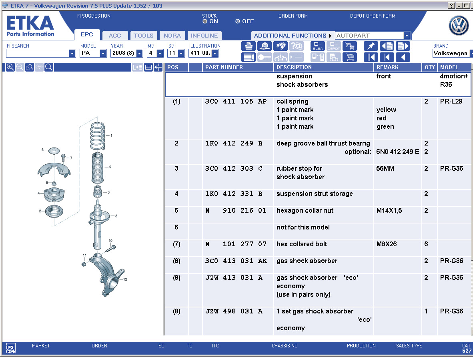Switch to the EPC tab

coord(87,35)
